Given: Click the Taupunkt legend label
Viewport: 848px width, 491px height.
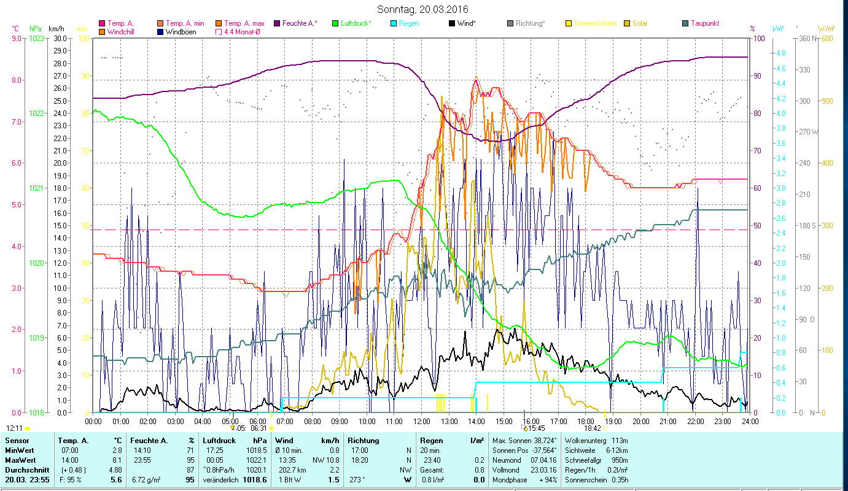Looking at the screenshot, I should point(704,23).
